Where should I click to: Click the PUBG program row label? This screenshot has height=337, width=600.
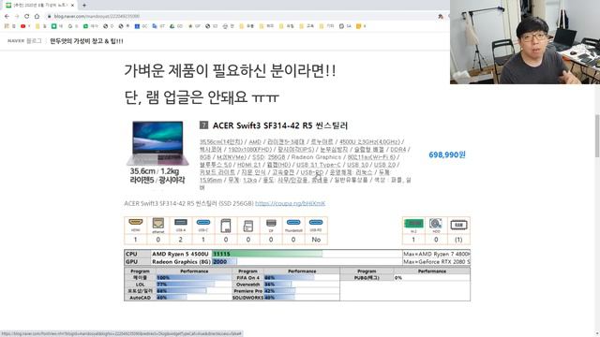pyautogui.click(x=367, y=278)
